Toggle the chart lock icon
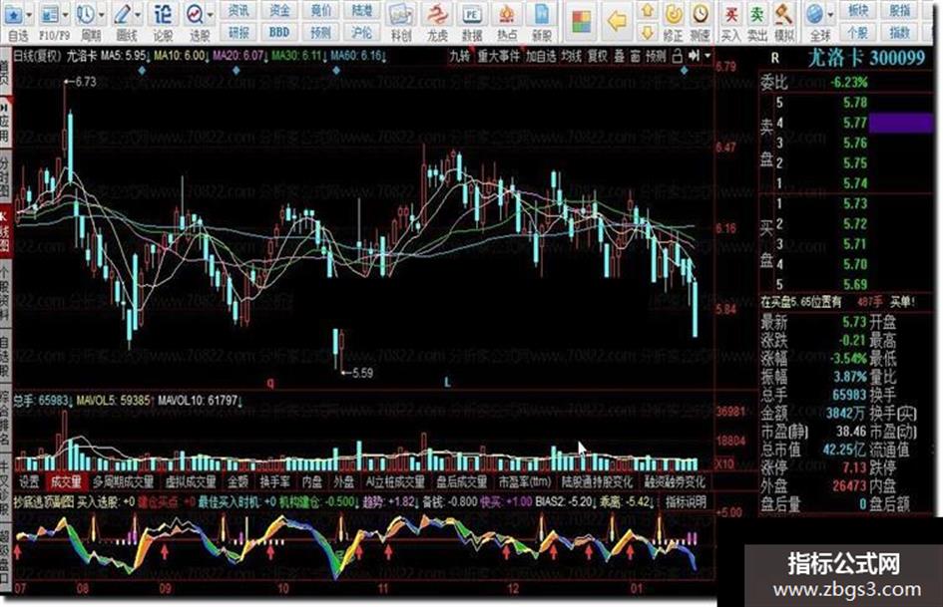Image resolution: width=943 pixels, height=607 pixels. click(x=678, y=57)
